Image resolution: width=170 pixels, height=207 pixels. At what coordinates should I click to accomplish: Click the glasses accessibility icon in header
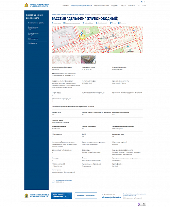point(144,5)
